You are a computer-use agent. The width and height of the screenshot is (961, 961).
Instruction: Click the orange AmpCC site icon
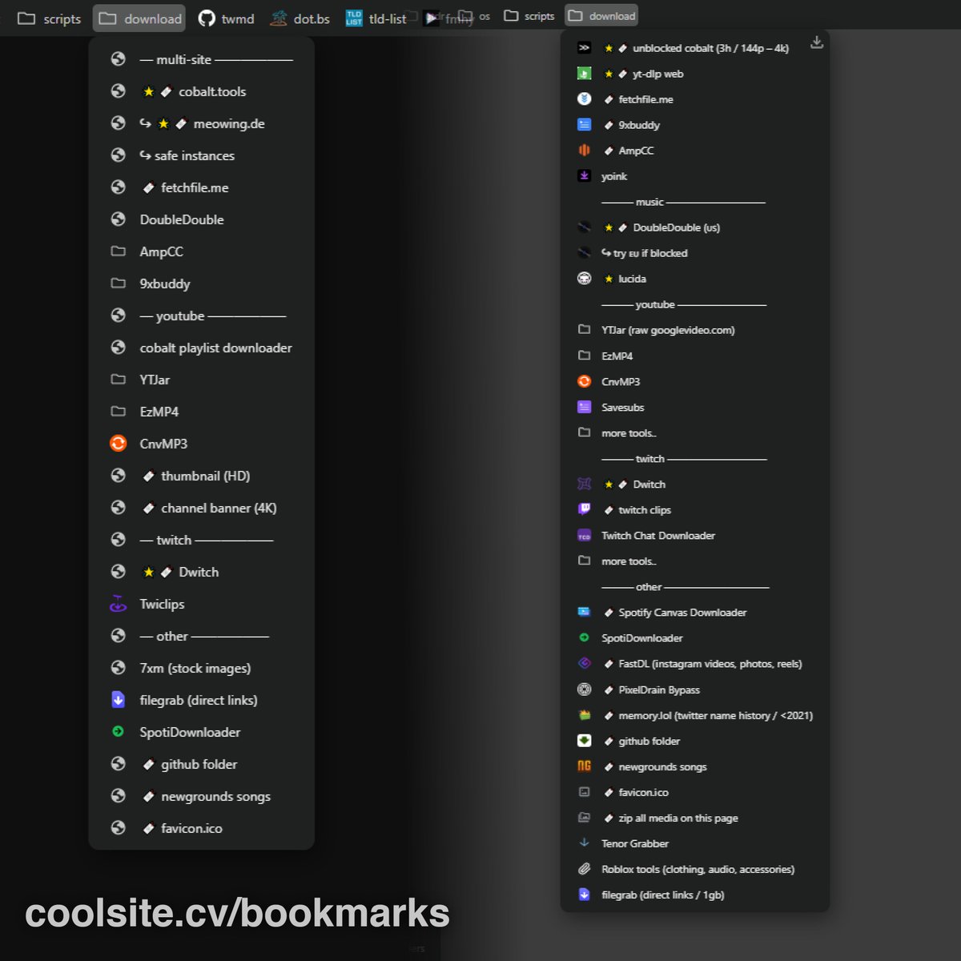584,151
